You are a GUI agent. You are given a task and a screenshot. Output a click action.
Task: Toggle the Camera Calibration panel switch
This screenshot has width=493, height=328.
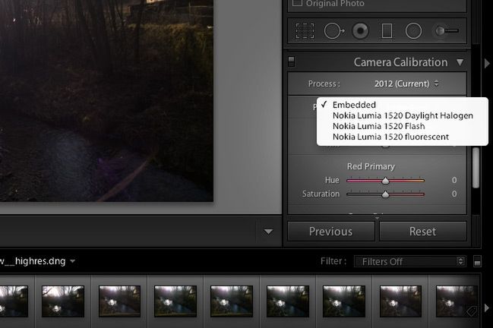292,61
